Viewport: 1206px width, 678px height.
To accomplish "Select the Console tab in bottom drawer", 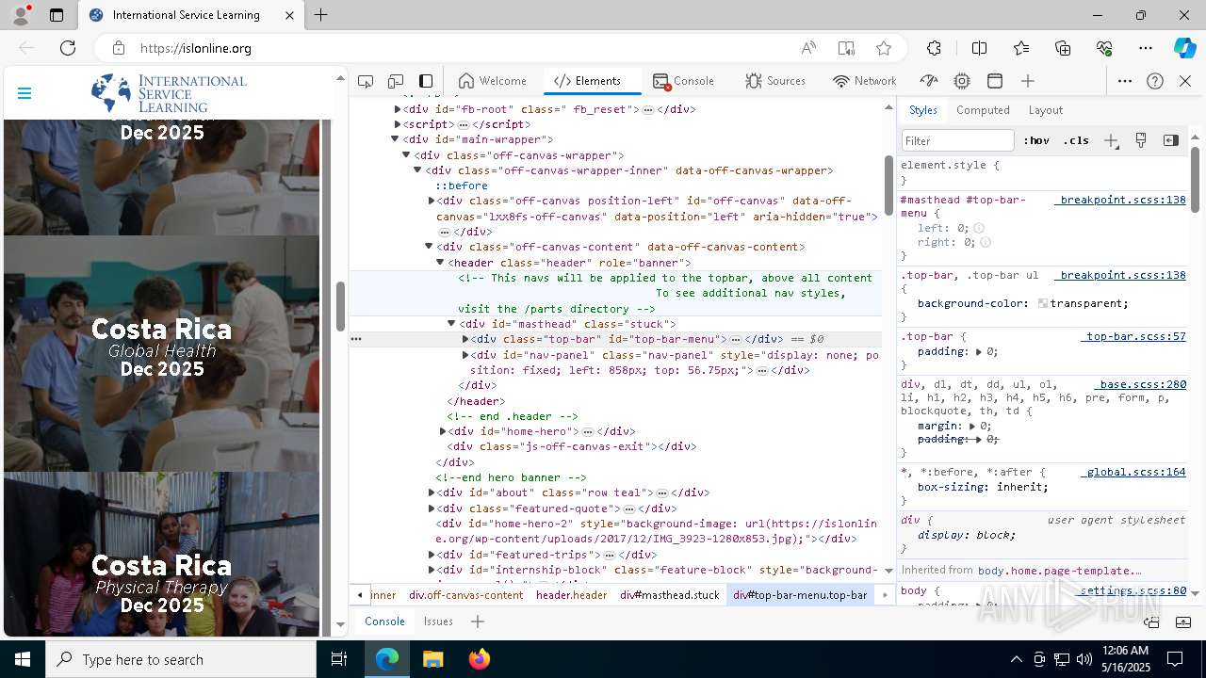I will tap(384, 621).
